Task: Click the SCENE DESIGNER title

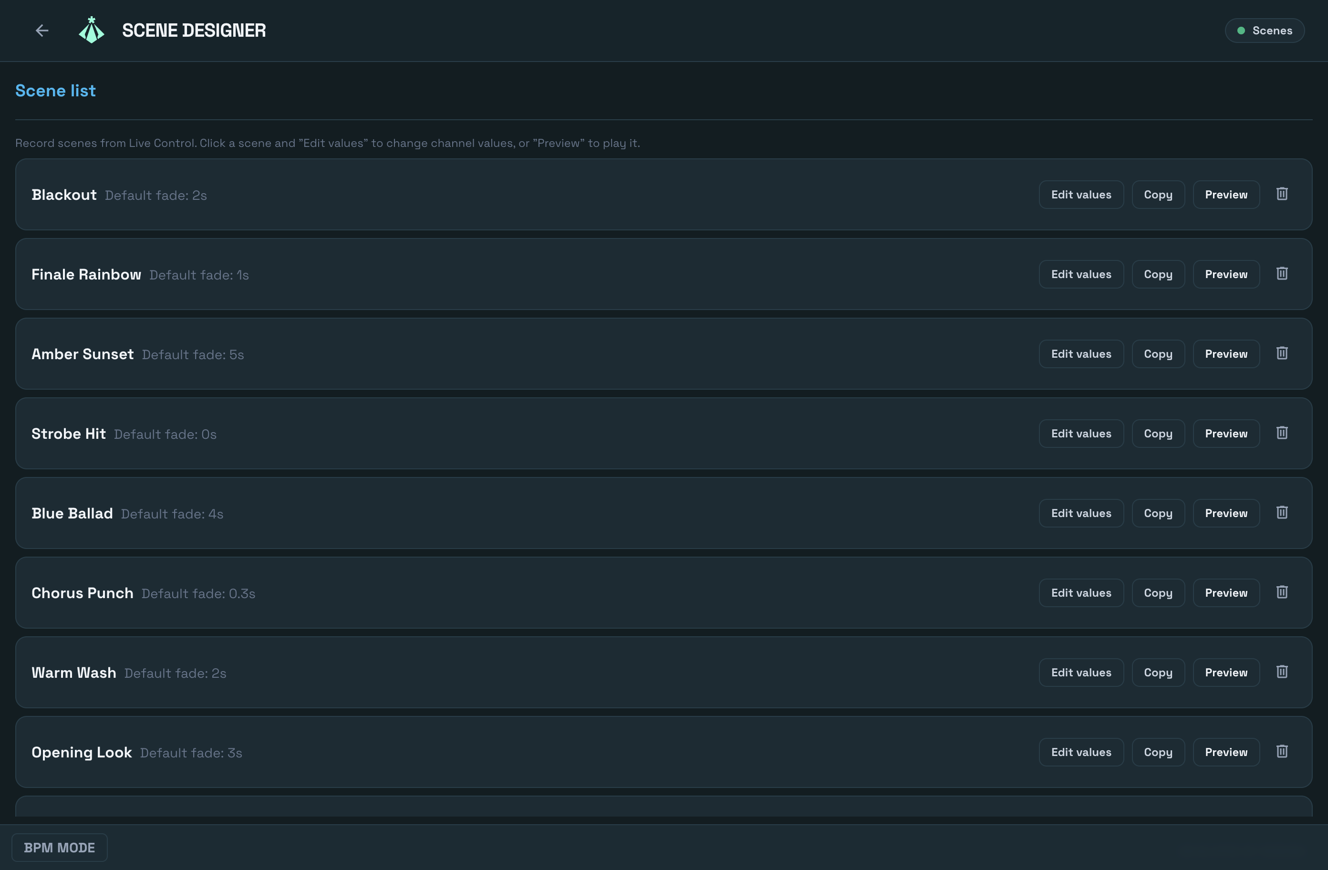Action: (194, 31)
